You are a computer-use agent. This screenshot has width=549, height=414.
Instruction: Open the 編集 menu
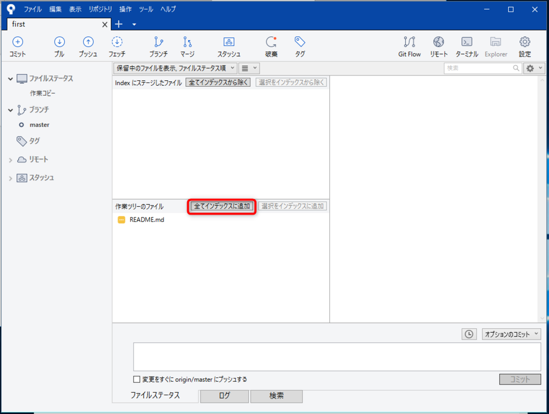tap(55, 10)
